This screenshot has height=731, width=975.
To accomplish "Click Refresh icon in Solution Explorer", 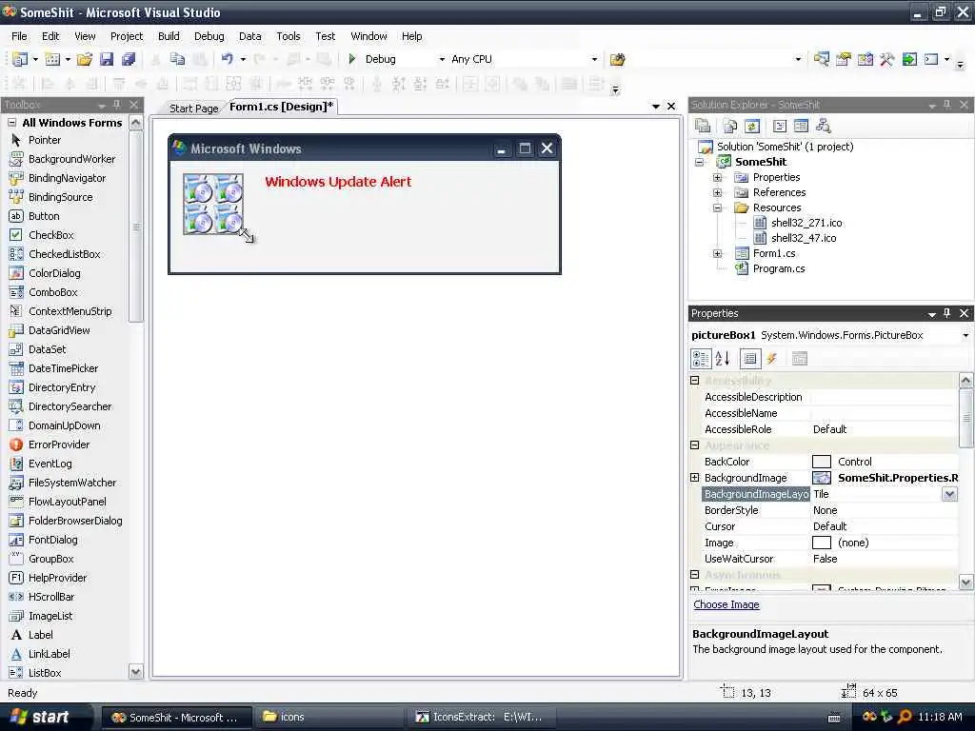I will point(752,127).
